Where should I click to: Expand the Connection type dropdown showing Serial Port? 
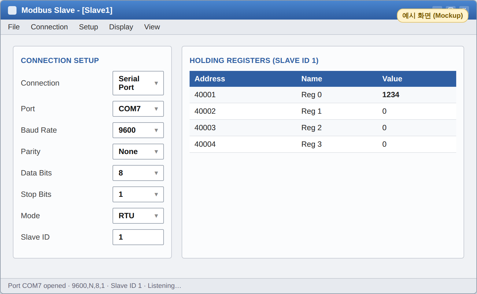(x=138, y=83)
